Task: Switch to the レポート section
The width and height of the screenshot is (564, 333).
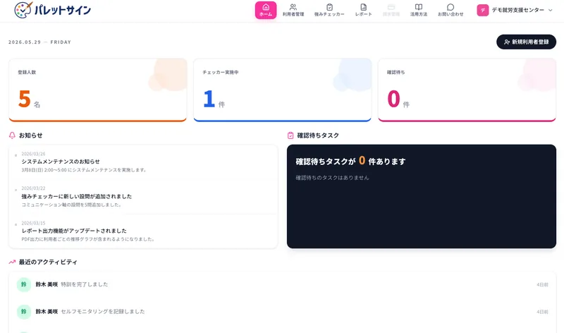Action: click(x=363, y=10)
